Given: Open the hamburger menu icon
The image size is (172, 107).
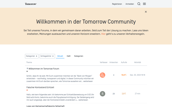Looking at the screenshot, I should tap(144, 4).
